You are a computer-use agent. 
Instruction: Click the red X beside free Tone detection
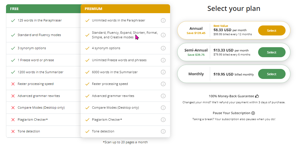[x=13, y=132]
